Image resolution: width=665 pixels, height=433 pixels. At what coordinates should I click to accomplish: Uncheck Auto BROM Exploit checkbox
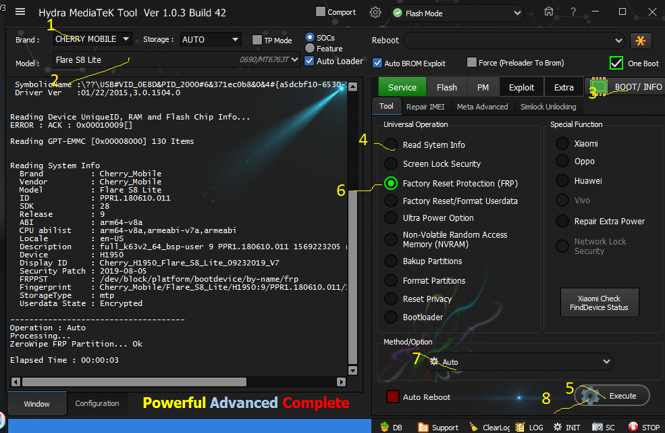[377, 63]
